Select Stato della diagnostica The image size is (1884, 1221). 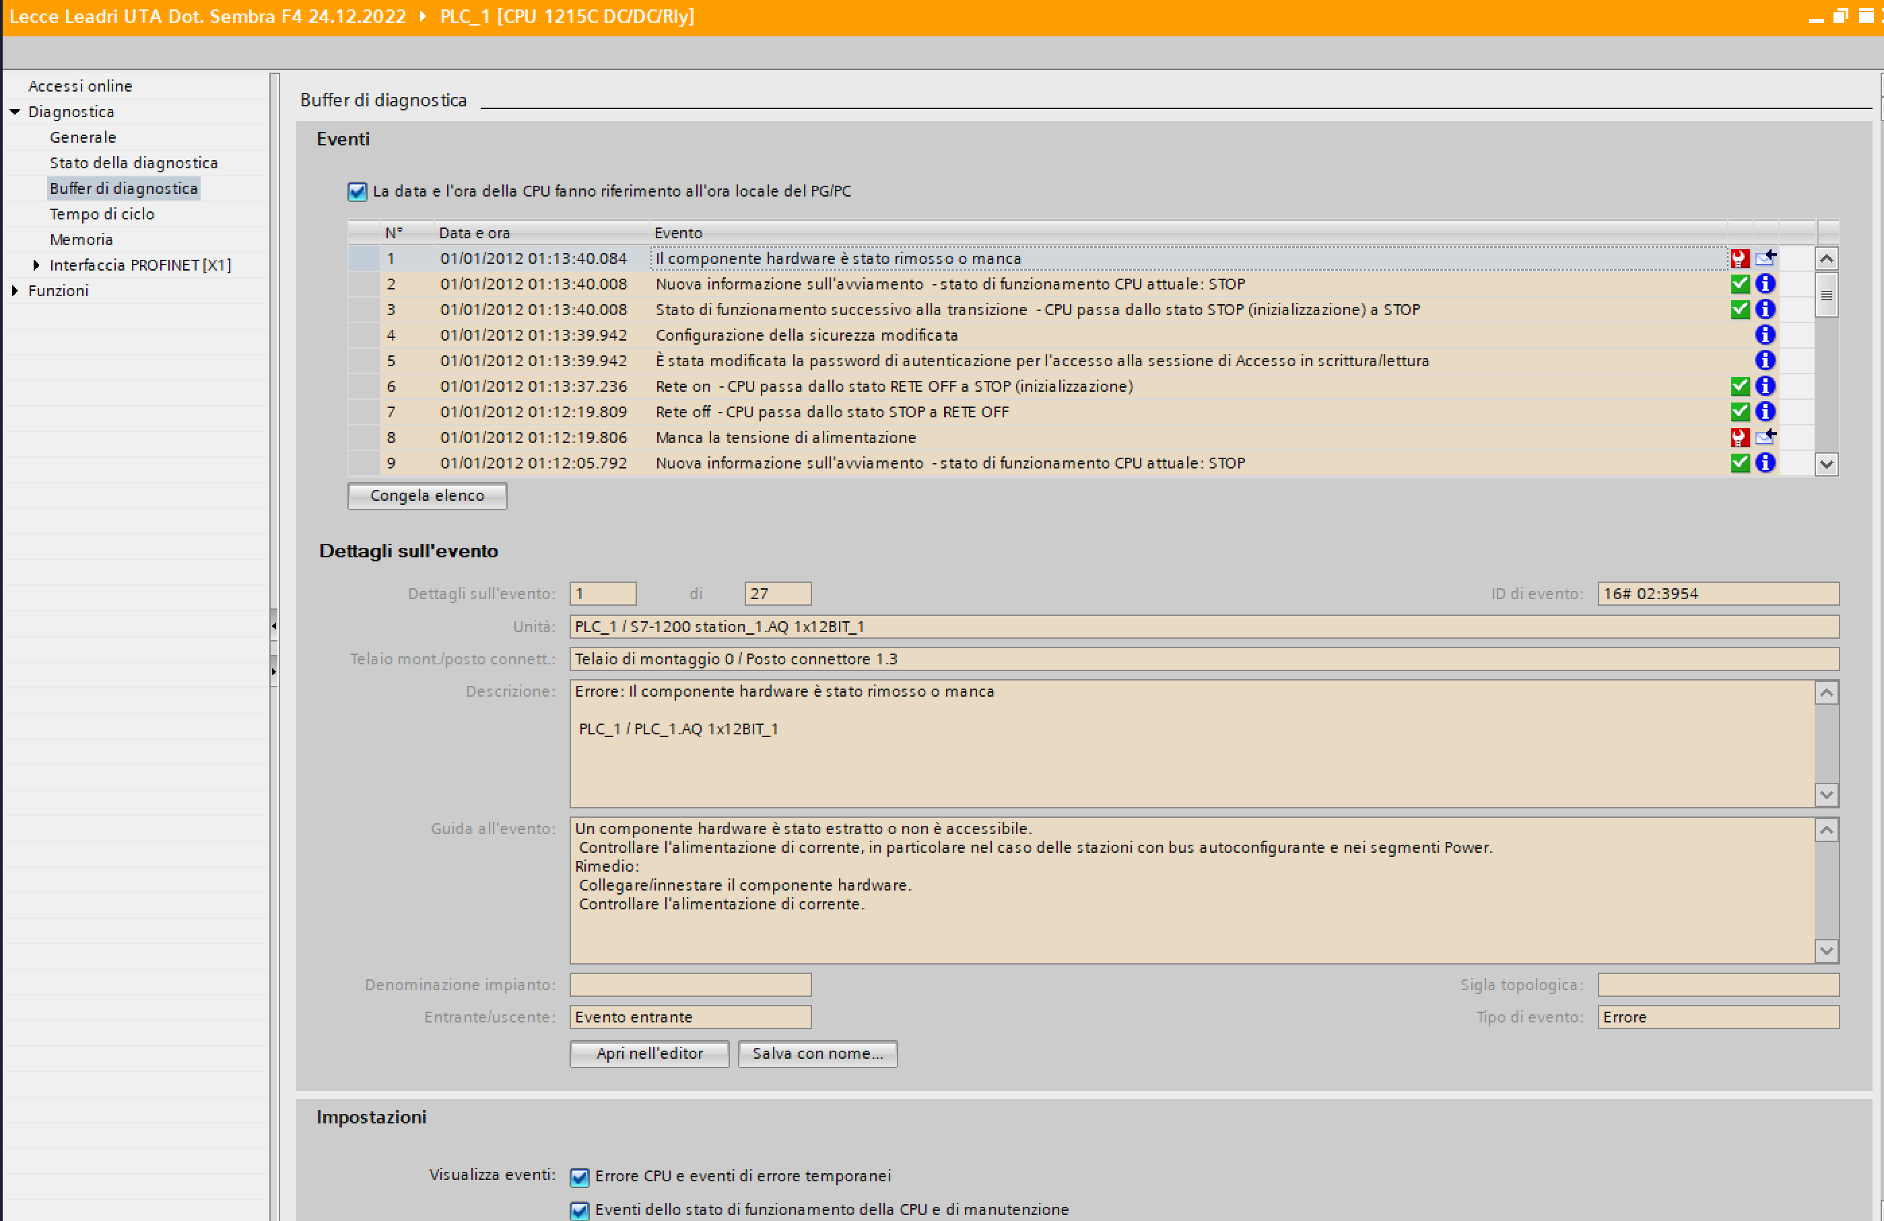click(133, 162)
